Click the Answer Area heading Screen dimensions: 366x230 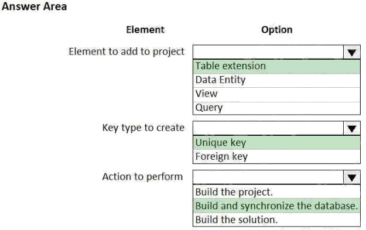(35, 6)
